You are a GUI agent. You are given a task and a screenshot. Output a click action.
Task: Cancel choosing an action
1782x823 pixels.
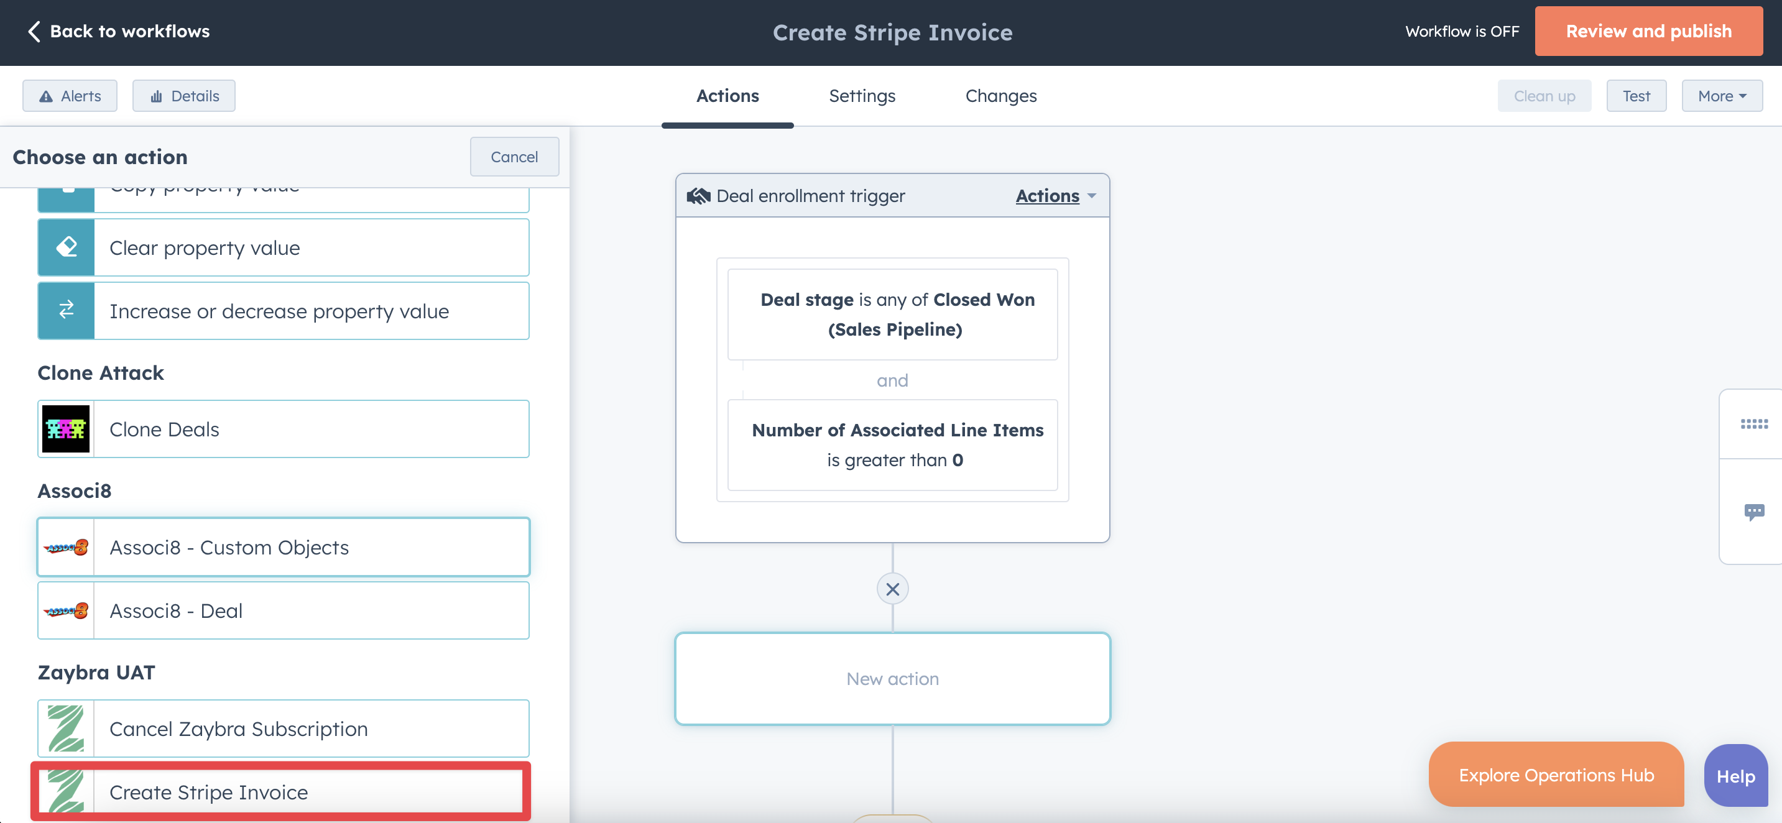[x=514, y=157]
